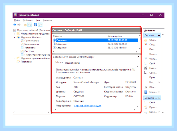Viewport: 177px width, 131px height.
Task: Collapse the Журналы Windows tree node
Action: pyautogui.click(x=15, y=37)
